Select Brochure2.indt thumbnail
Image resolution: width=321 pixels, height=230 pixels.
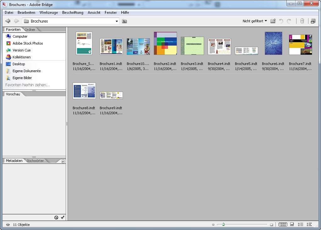coord(165,43)
